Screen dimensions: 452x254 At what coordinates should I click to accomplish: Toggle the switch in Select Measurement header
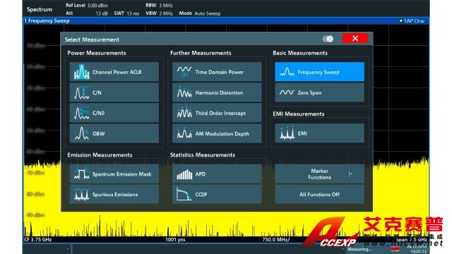coord(328,39)
